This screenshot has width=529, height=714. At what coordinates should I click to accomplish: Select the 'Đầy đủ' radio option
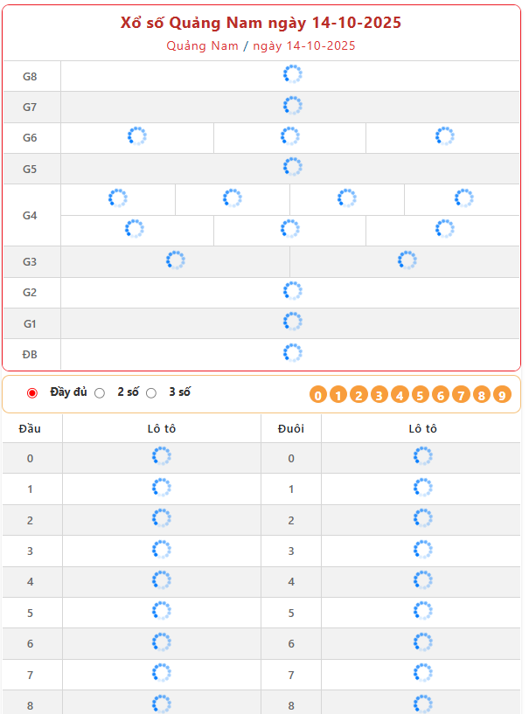coord(33,393)
